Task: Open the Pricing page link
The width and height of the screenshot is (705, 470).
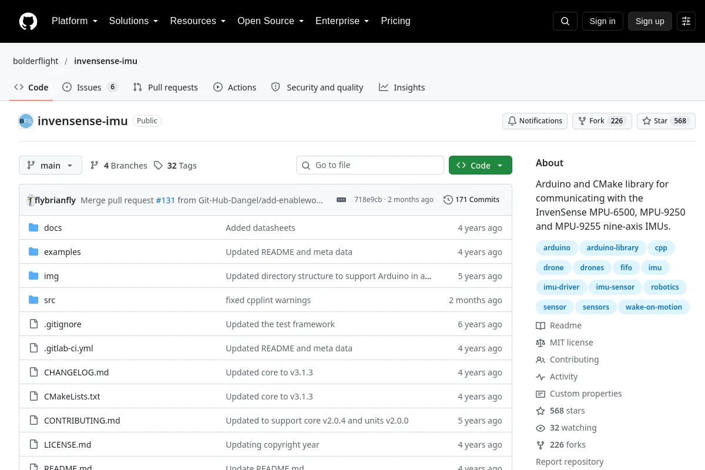Action: [395, 21]
